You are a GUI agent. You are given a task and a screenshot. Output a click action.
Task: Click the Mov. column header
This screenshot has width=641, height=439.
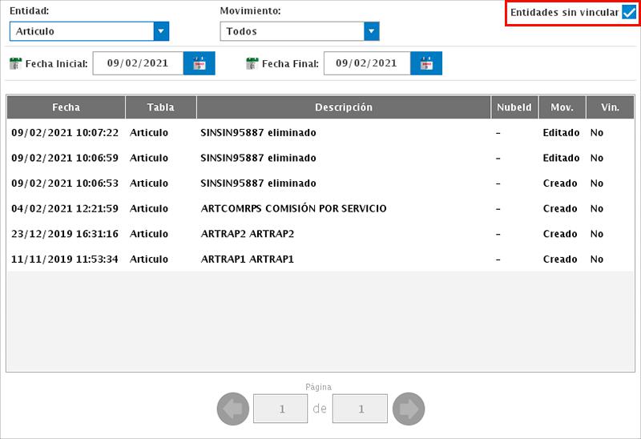click(562, 107)
